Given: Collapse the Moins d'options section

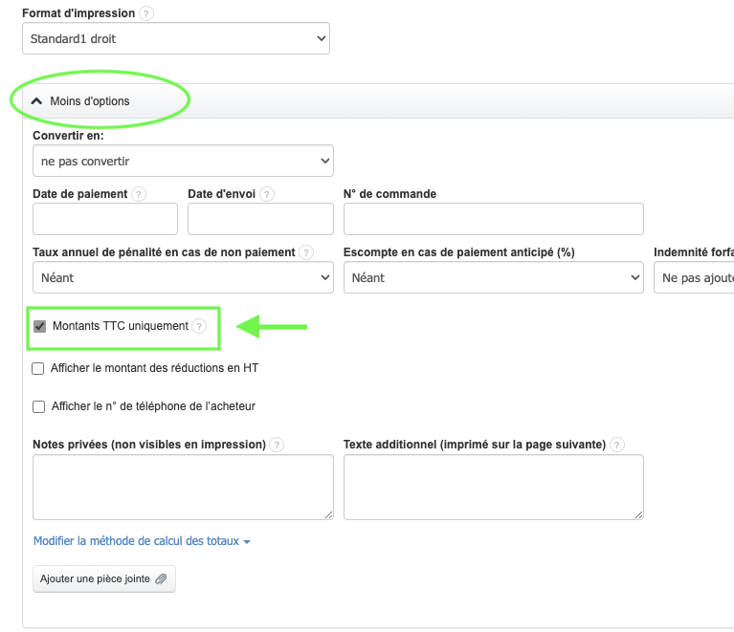Looking at the screenshot, I should (x=80, y=100).
